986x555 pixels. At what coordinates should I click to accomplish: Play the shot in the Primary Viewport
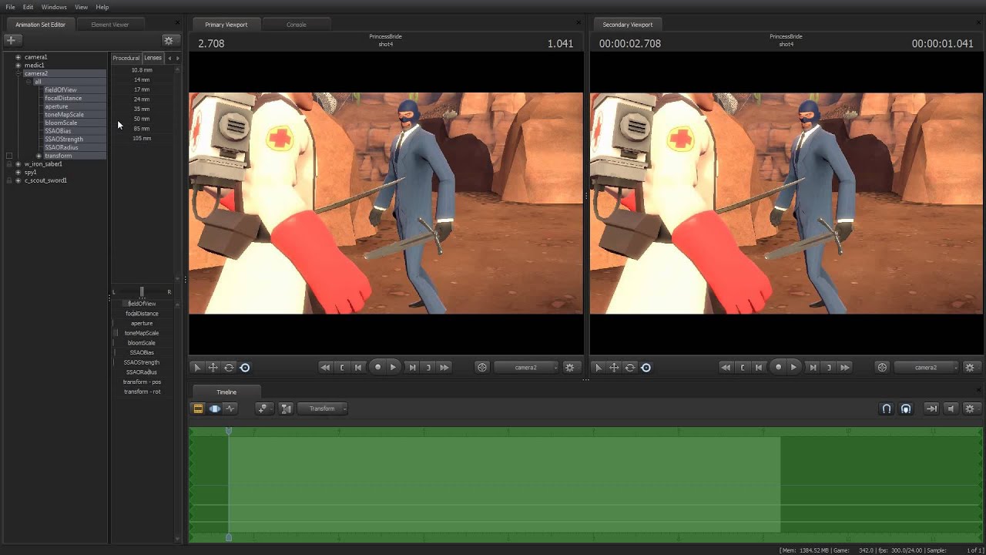point(393,367)
